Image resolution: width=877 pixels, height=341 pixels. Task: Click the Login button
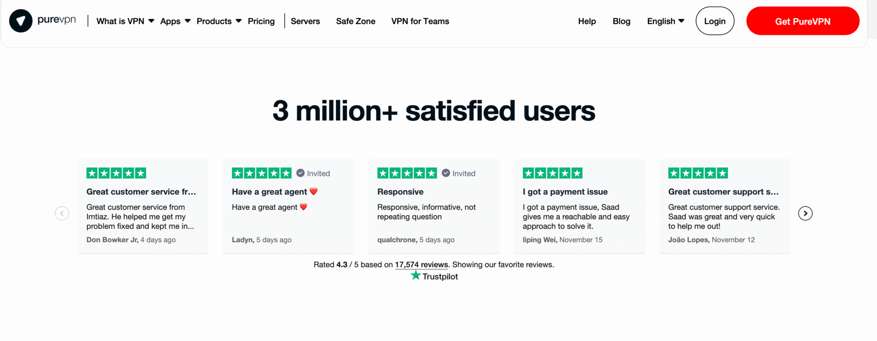(x=715, y=21)
